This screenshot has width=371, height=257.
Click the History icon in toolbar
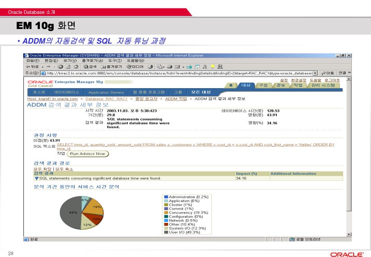pos(150,67)
